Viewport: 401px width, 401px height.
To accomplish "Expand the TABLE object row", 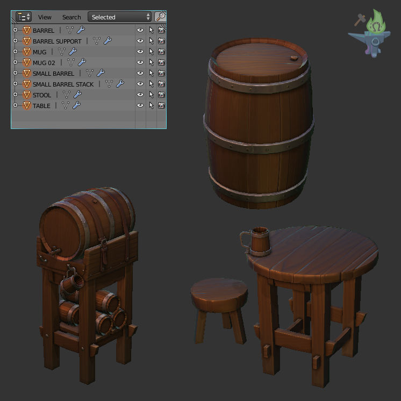I will [16, 105].
